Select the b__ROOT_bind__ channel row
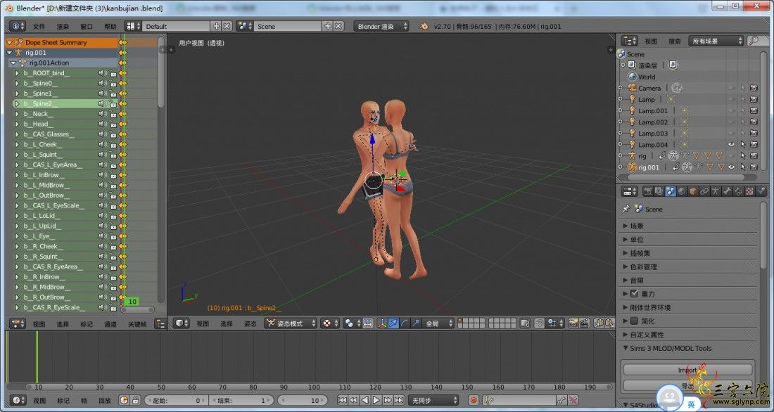Viewport: 774px width, 412px height. 64,73
